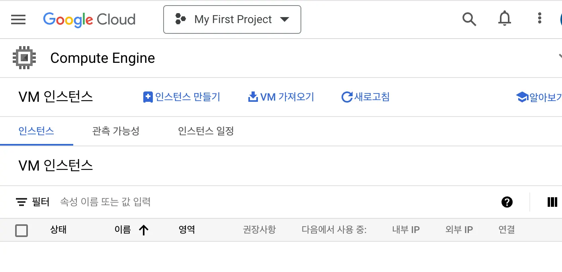This screenshot has height=272, width=562.
Task: Open the My First Project dropdown
Action: [x=232, y=19]
